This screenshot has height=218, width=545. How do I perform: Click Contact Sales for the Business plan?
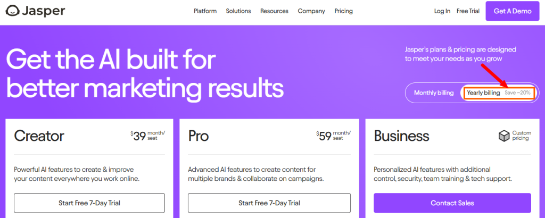pyautogui.click(x=452, y=203)
